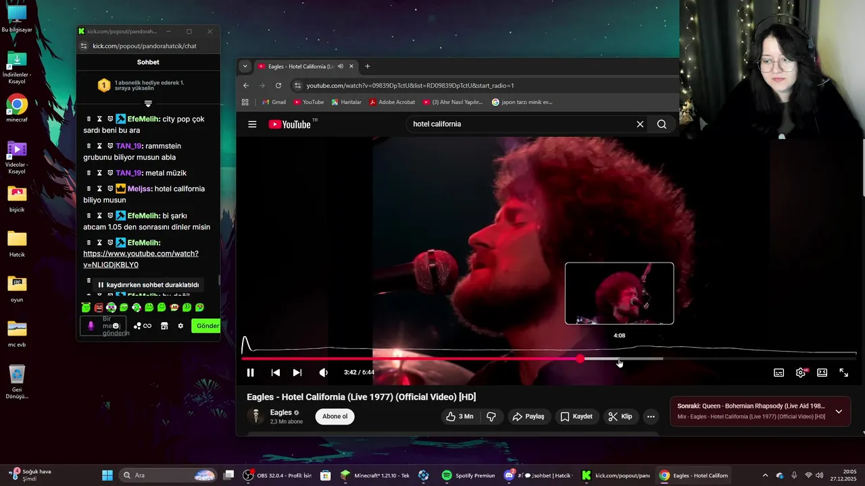The image size is (865, 486).
Task: Expand the Sonraki playlist panel
Action: 839,411
